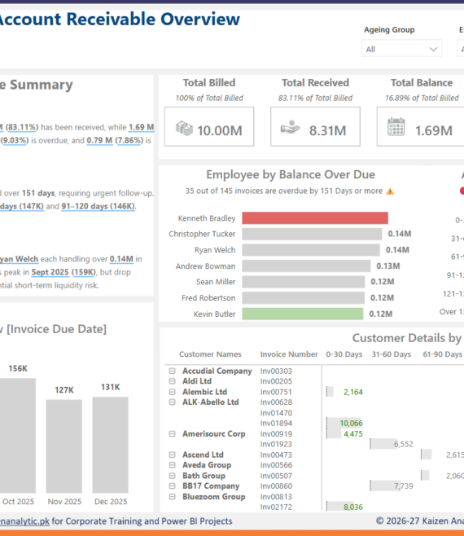Screen dimensions: 464x536
Task: Click invoice Inv00303
Action: click(276, 371)
